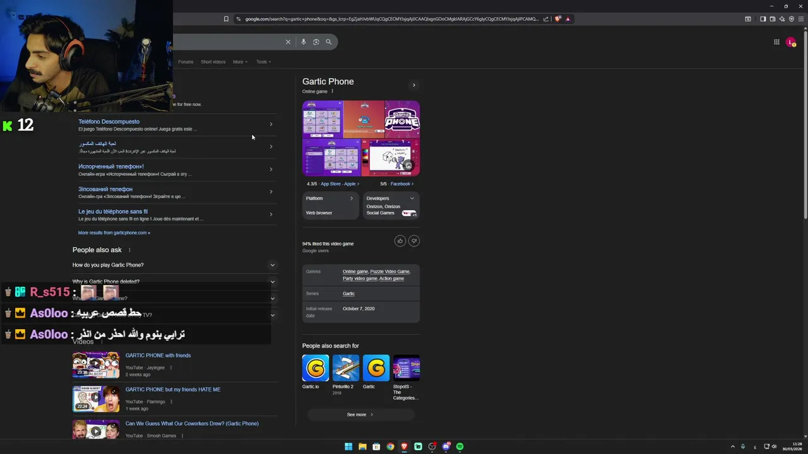
Task: Toggle the browser sidebar panel icon
Action: [x=763, y=19]
